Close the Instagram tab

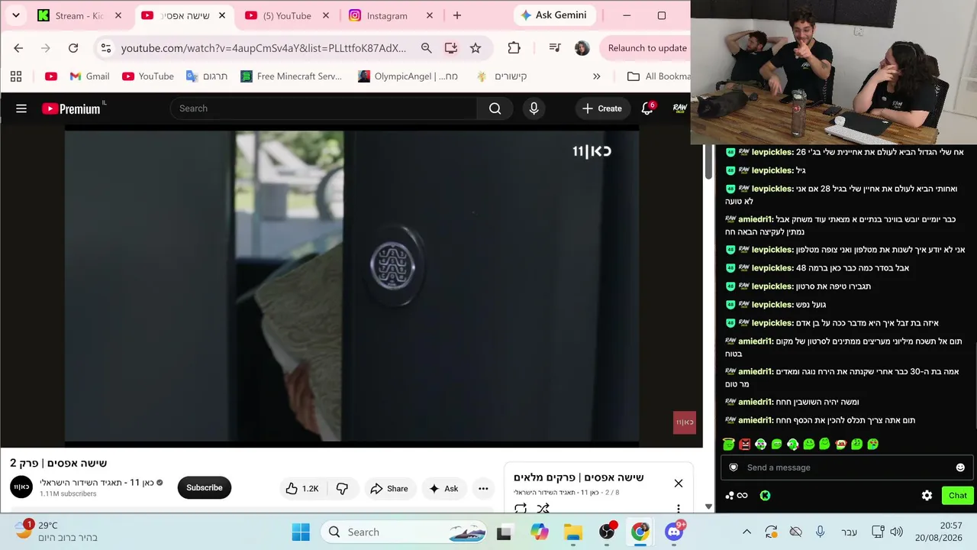pos(429,15)
